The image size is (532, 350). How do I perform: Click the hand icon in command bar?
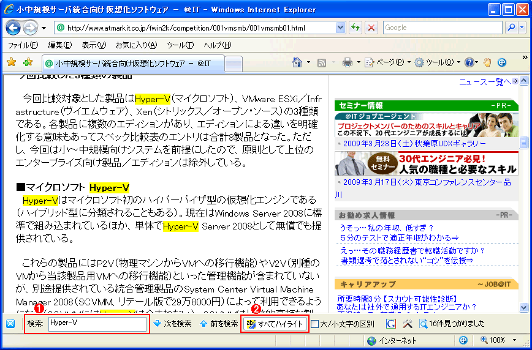pyautogui.click(x=487, y=62)
